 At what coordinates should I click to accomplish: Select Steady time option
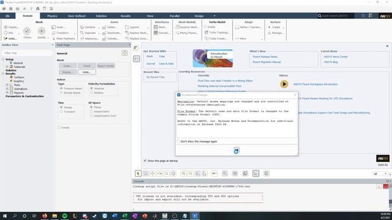(x=61, y=108)
